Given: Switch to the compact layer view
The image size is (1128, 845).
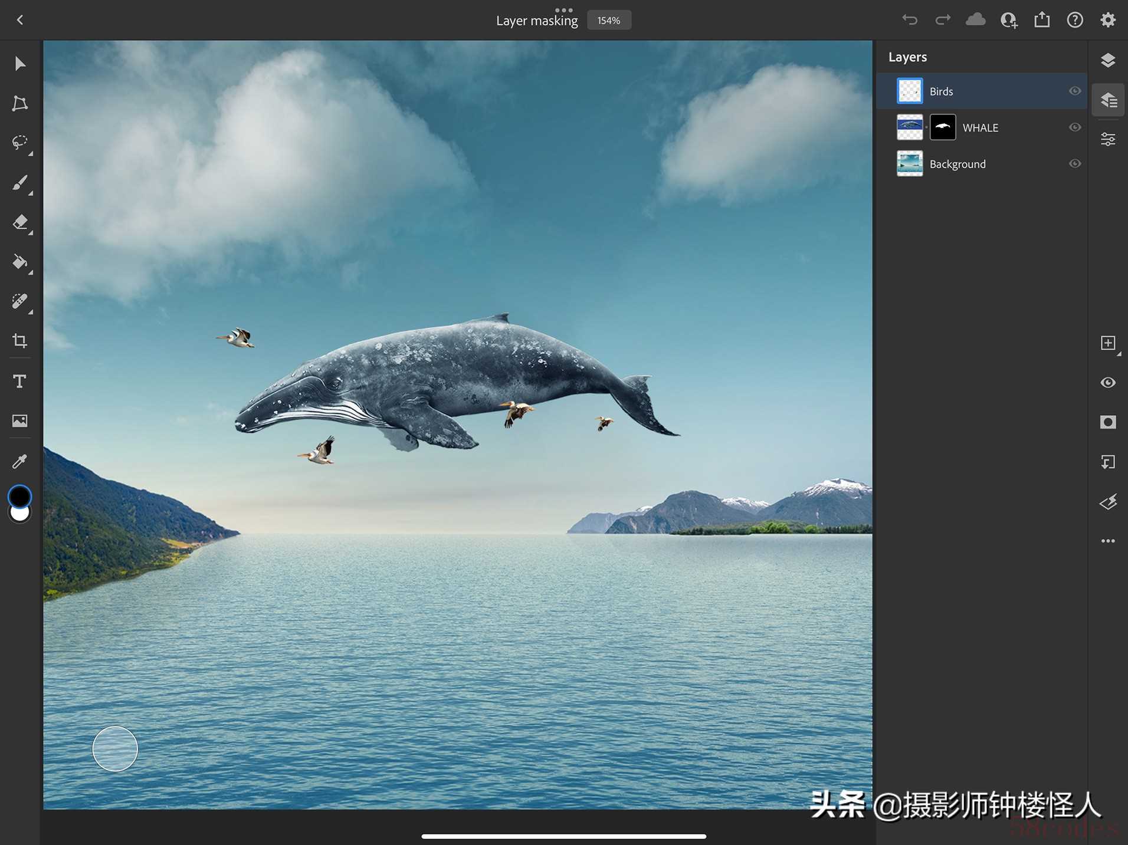Looking at the screenshot, I should tap(1107, 60).
